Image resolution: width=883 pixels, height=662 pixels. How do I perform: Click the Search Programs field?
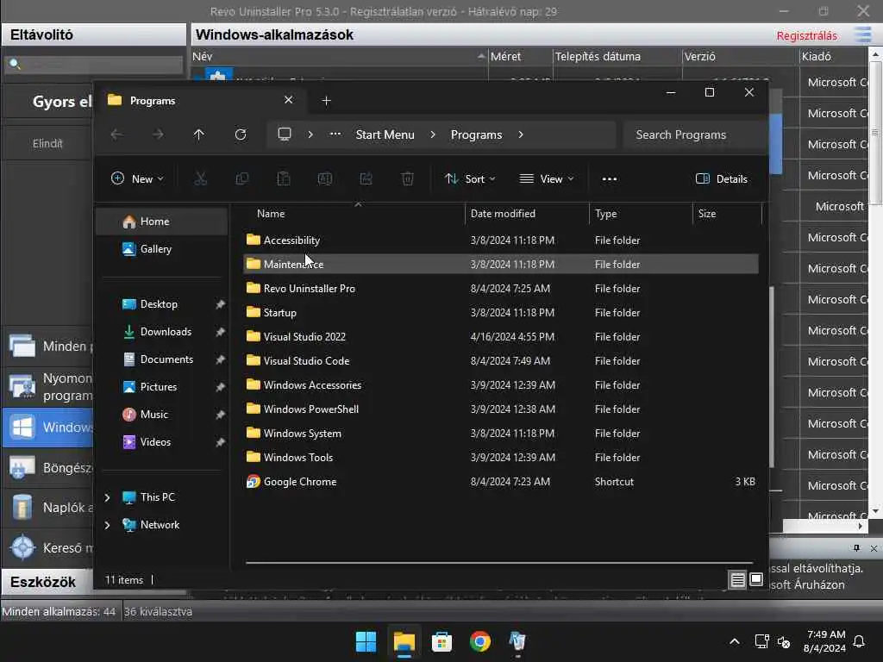point(694,134)
